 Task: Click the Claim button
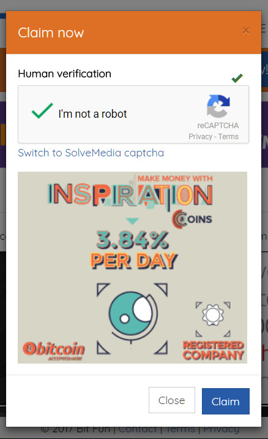pyautogui.click(x=226, y=401)
